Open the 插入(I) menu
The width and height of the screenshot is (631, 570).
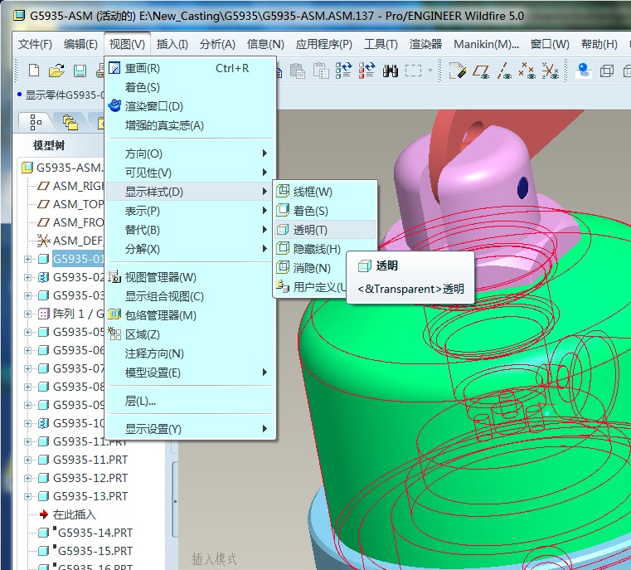172,44
